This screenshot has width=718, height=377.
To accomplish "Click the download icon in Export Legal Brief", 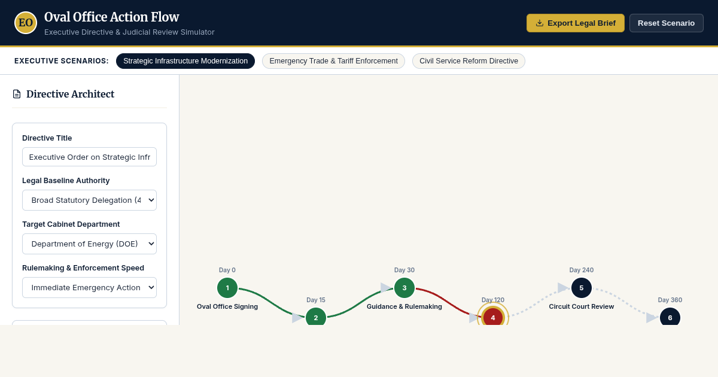I will pyautogui.click(x=540, y=23).
